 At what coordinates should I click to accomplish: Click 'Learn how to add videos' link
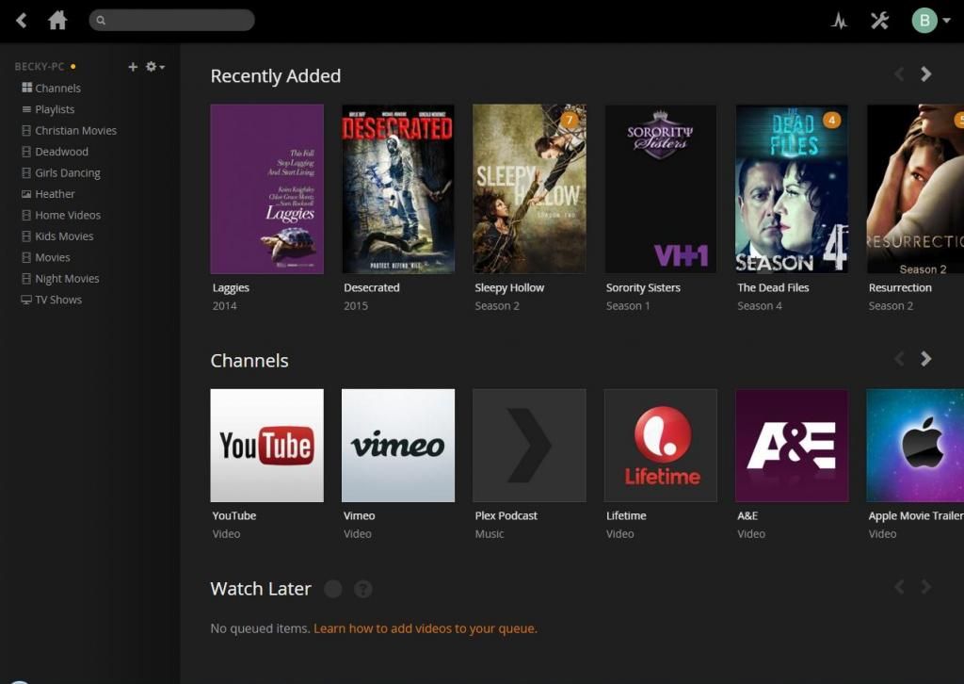[x=425, y=628]
